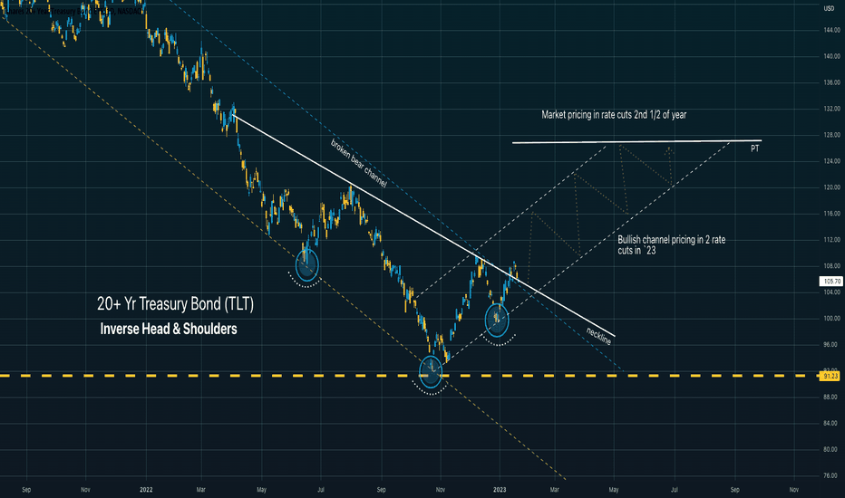Click the 'Bullish channel pricing in 2 rate cuts' note

[x=672, y=245]
